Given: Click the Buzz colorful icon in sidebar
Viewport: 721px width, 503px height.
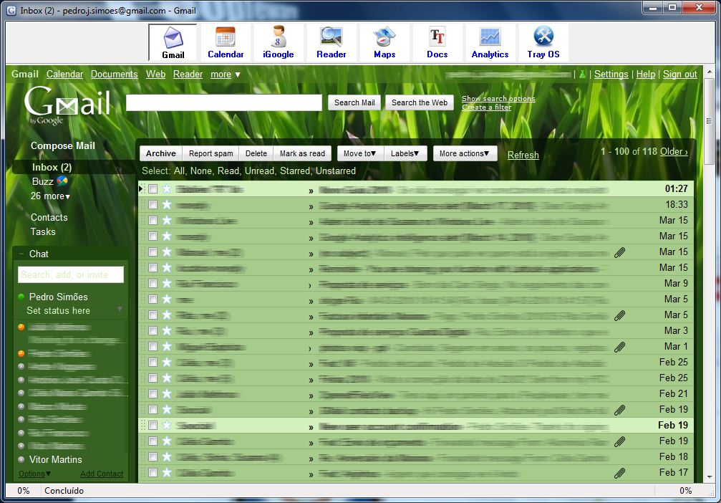Looking at the screenshot, I should coord(62,181).
